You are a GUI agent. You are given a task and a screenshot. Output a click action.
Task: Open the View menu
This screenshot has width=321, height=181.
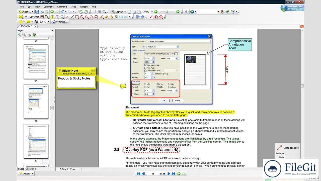click(37, 7)
